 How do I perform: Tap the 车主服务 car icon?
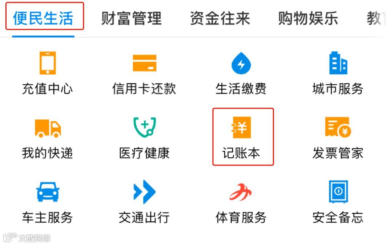tap(48, 192)
